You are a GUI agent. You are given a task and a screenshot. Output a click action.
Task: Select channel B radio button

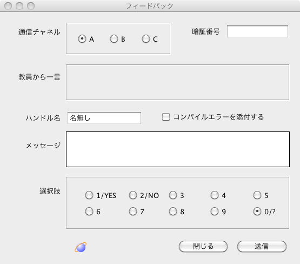tap(114, 39)
